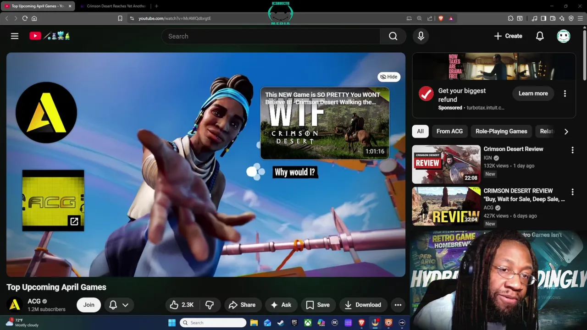Click the Share button
Image resolution: width=587 pixels, height=330 pixels.
242,305
